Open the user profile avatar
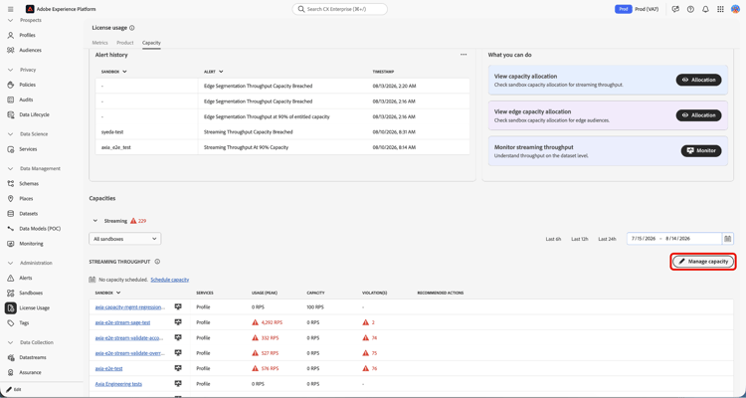 click(x=735, y=9)
